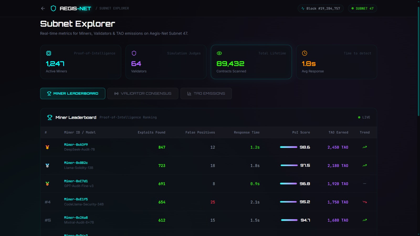
Task: Click the downward trend icon for Miner-0xE1f5
Action: (365, 202)
